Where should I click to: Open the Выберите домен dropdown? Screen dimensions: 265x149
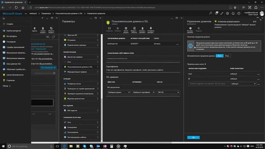[x=119, y=92]
